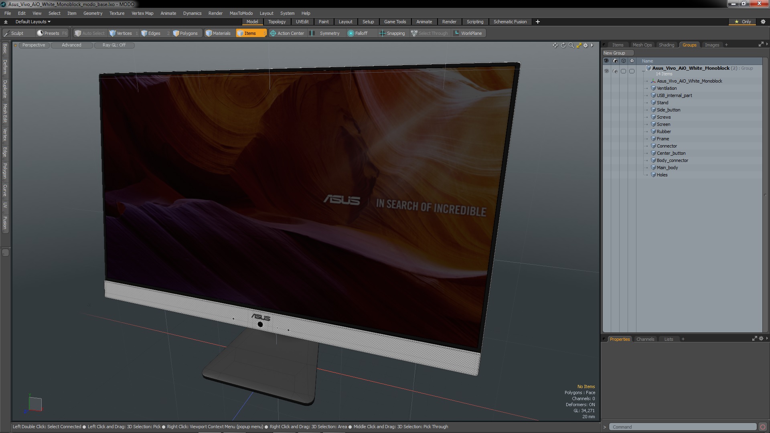Image resolution: width=770 pixels, height=433 pixels.
Task: Click the Command input field
Action: [683, 427]
